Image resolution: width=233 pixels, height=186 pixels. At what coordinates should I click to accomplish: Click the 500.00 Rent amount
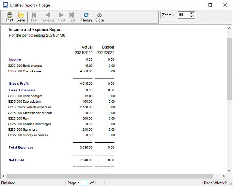click(87, 119)
